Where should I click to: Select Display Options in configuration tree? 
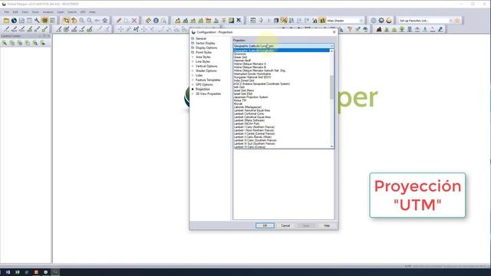tap(206, 48)
